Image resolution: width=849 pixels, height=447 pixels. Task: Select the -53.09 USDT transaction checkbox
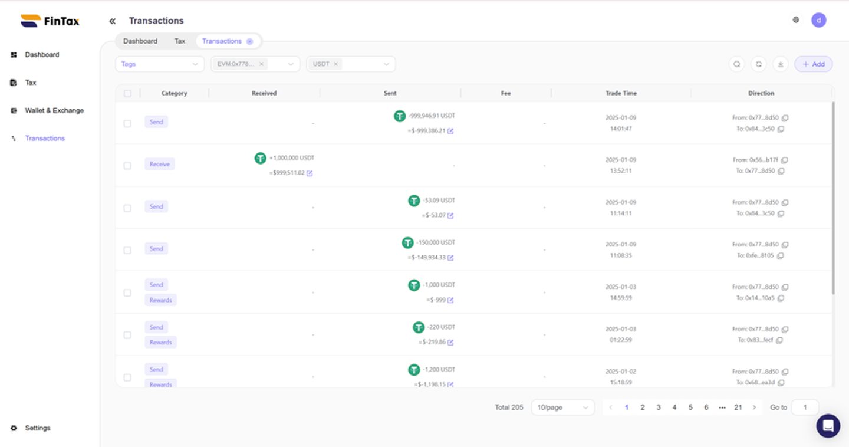pyautogui.click(x=127, y=208)
